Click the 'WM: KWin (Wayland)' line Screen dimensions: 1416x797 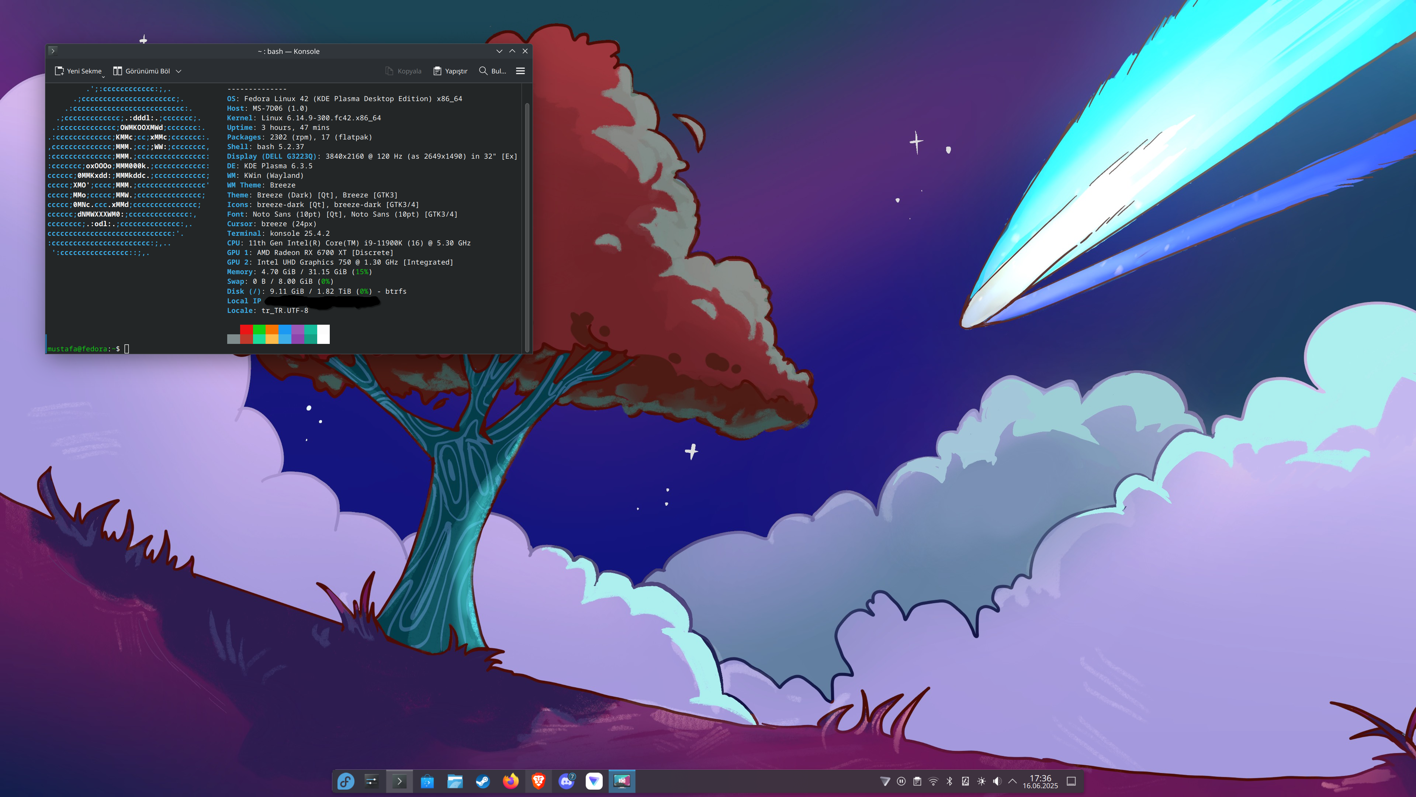266,176
